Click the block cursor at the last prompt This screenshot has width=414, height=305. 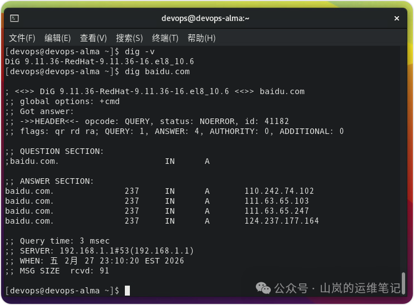point(127,291)
